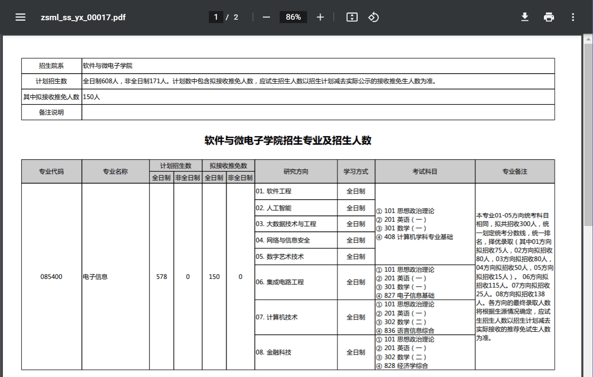Print the PDF document
Viewport: 593px width, 377px height.
tap(549, 17)
